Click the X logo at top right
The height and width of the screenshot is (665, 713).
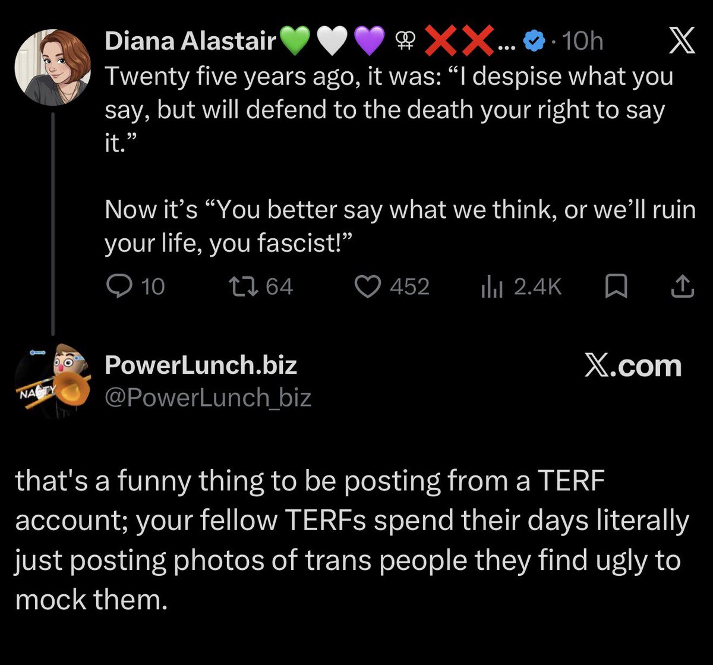(x=682, y=42)
